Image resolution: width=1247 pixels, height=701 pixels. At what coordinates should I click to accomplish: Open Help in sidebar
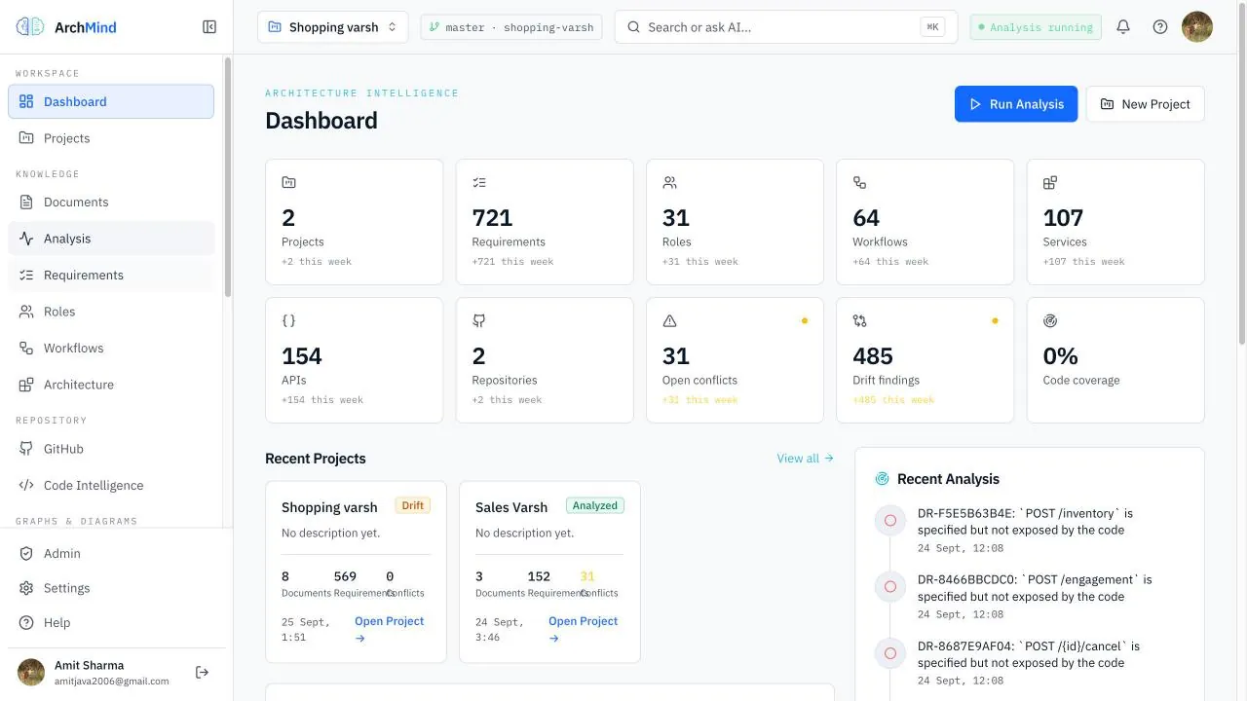[117, 623]
